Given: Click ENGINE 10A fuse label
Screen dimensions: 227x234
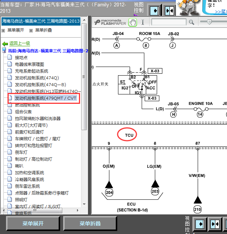Looking at the screenshot, I should [x=200, y=103].
